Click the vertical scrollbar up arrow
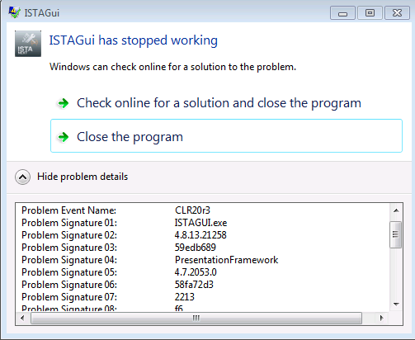415x340 pixels. coord(396,210)
